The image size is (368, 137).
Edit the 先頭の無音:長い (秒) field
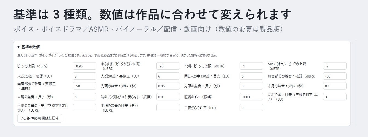251,86
